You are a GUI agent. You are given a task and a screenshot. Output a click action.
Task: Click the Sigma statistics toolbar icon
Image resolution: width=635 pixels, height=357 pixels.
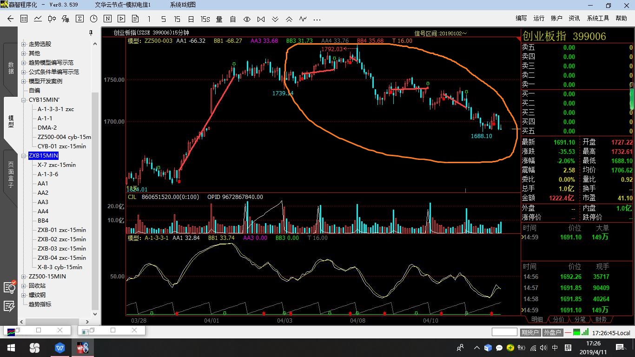pyautogui.click(x=79, y=19)
